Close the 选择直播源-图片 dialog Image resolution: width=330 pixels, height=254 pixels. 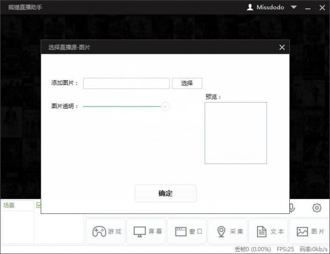click(x=282, y=48)
